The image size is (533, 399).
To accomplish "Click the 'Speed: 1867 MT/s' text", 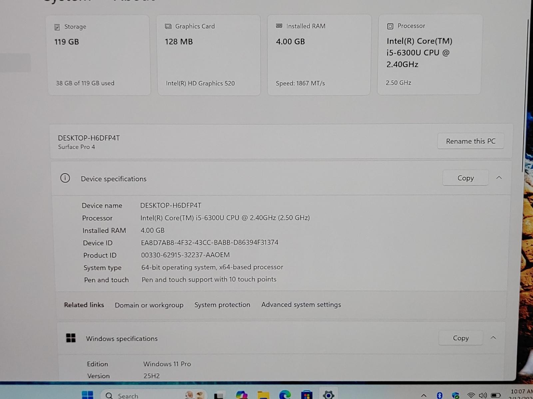I will (x=300, y=83).
